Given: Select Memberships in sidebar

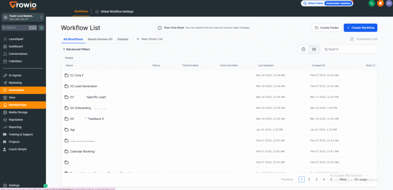Looking at the screenshot, I should pyautogui.click(x=23, y=105).
